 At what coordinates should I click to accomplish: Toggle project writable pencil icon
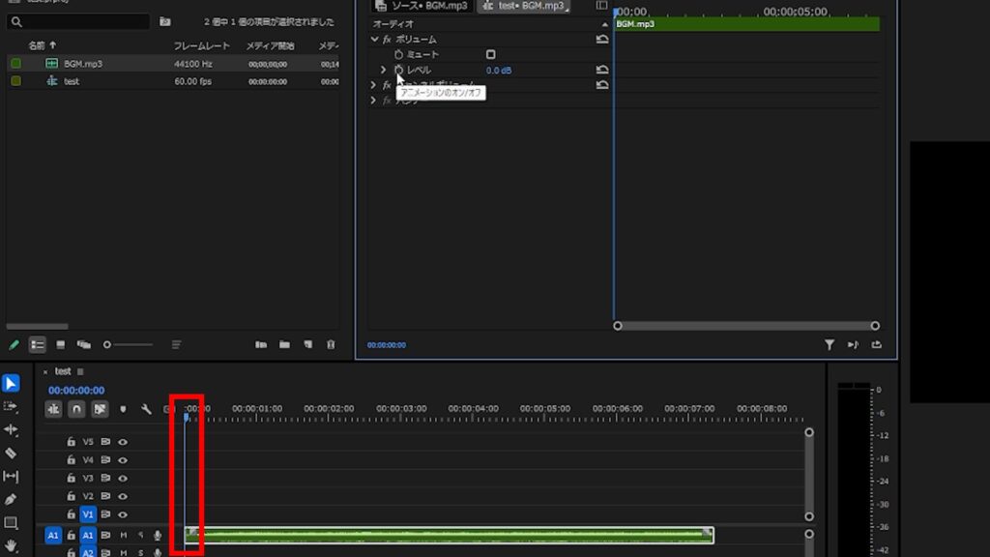(14, 345)
